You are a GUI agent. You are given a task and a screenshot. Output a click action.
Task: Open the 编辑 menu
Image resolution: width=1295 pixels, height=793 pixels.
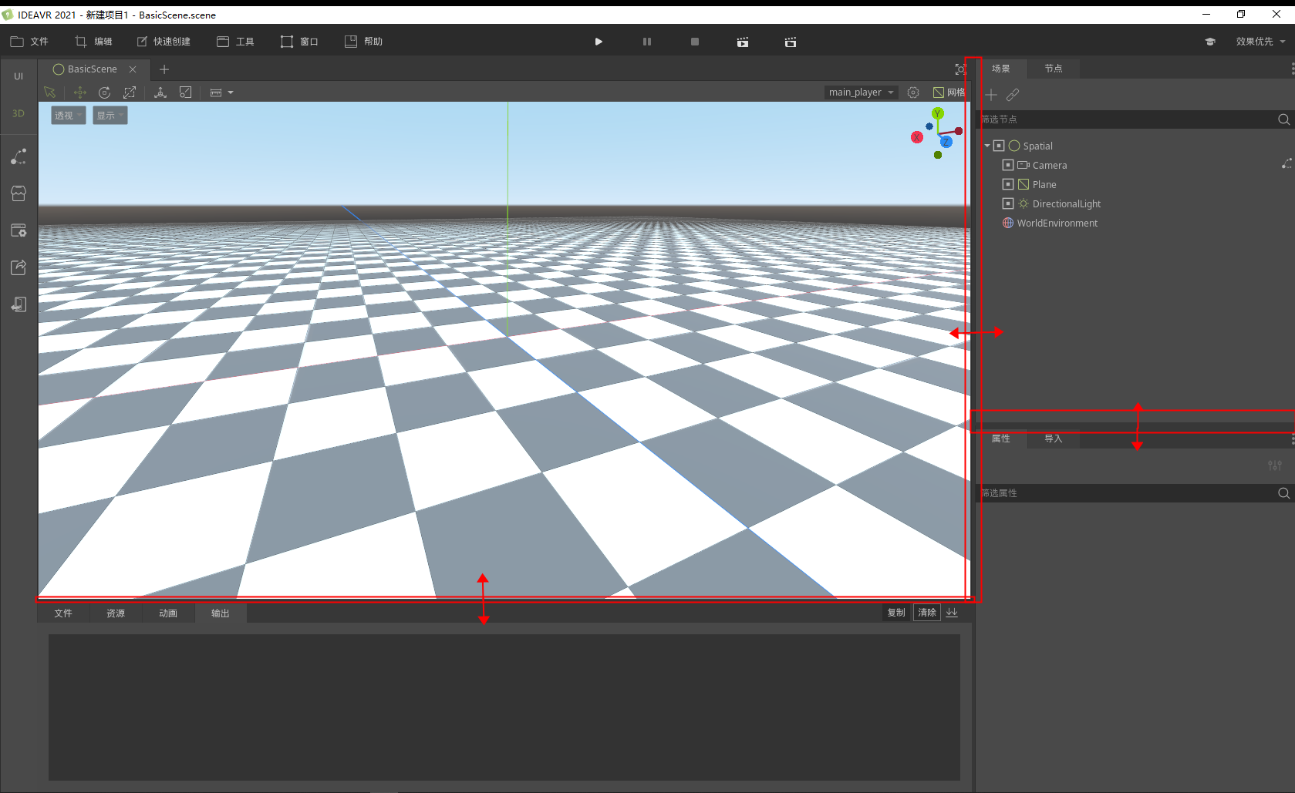(x=93, y=42)
